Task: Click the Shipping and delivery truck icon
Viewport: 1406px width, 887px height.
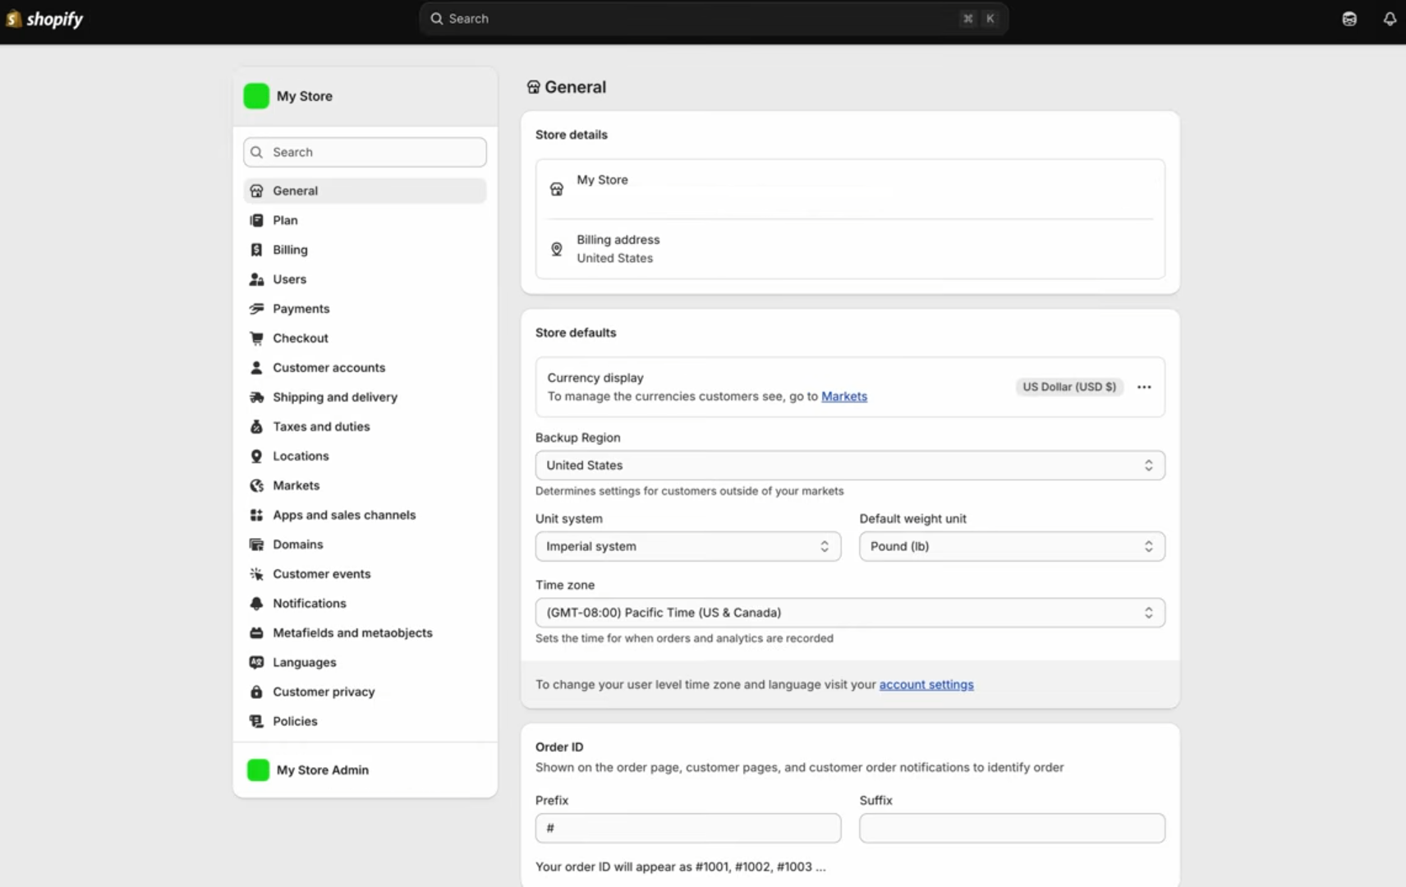Action: tap(256, 398)
